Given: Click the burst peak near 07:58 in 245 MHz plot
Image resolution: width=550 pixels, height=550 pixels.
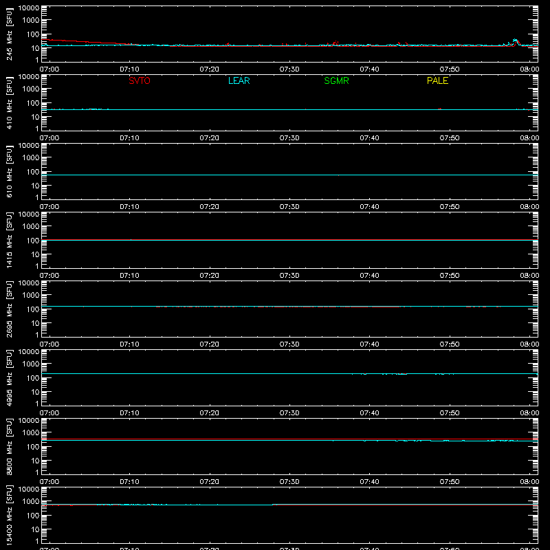Looking at the screenshot, I should point(515,41).
